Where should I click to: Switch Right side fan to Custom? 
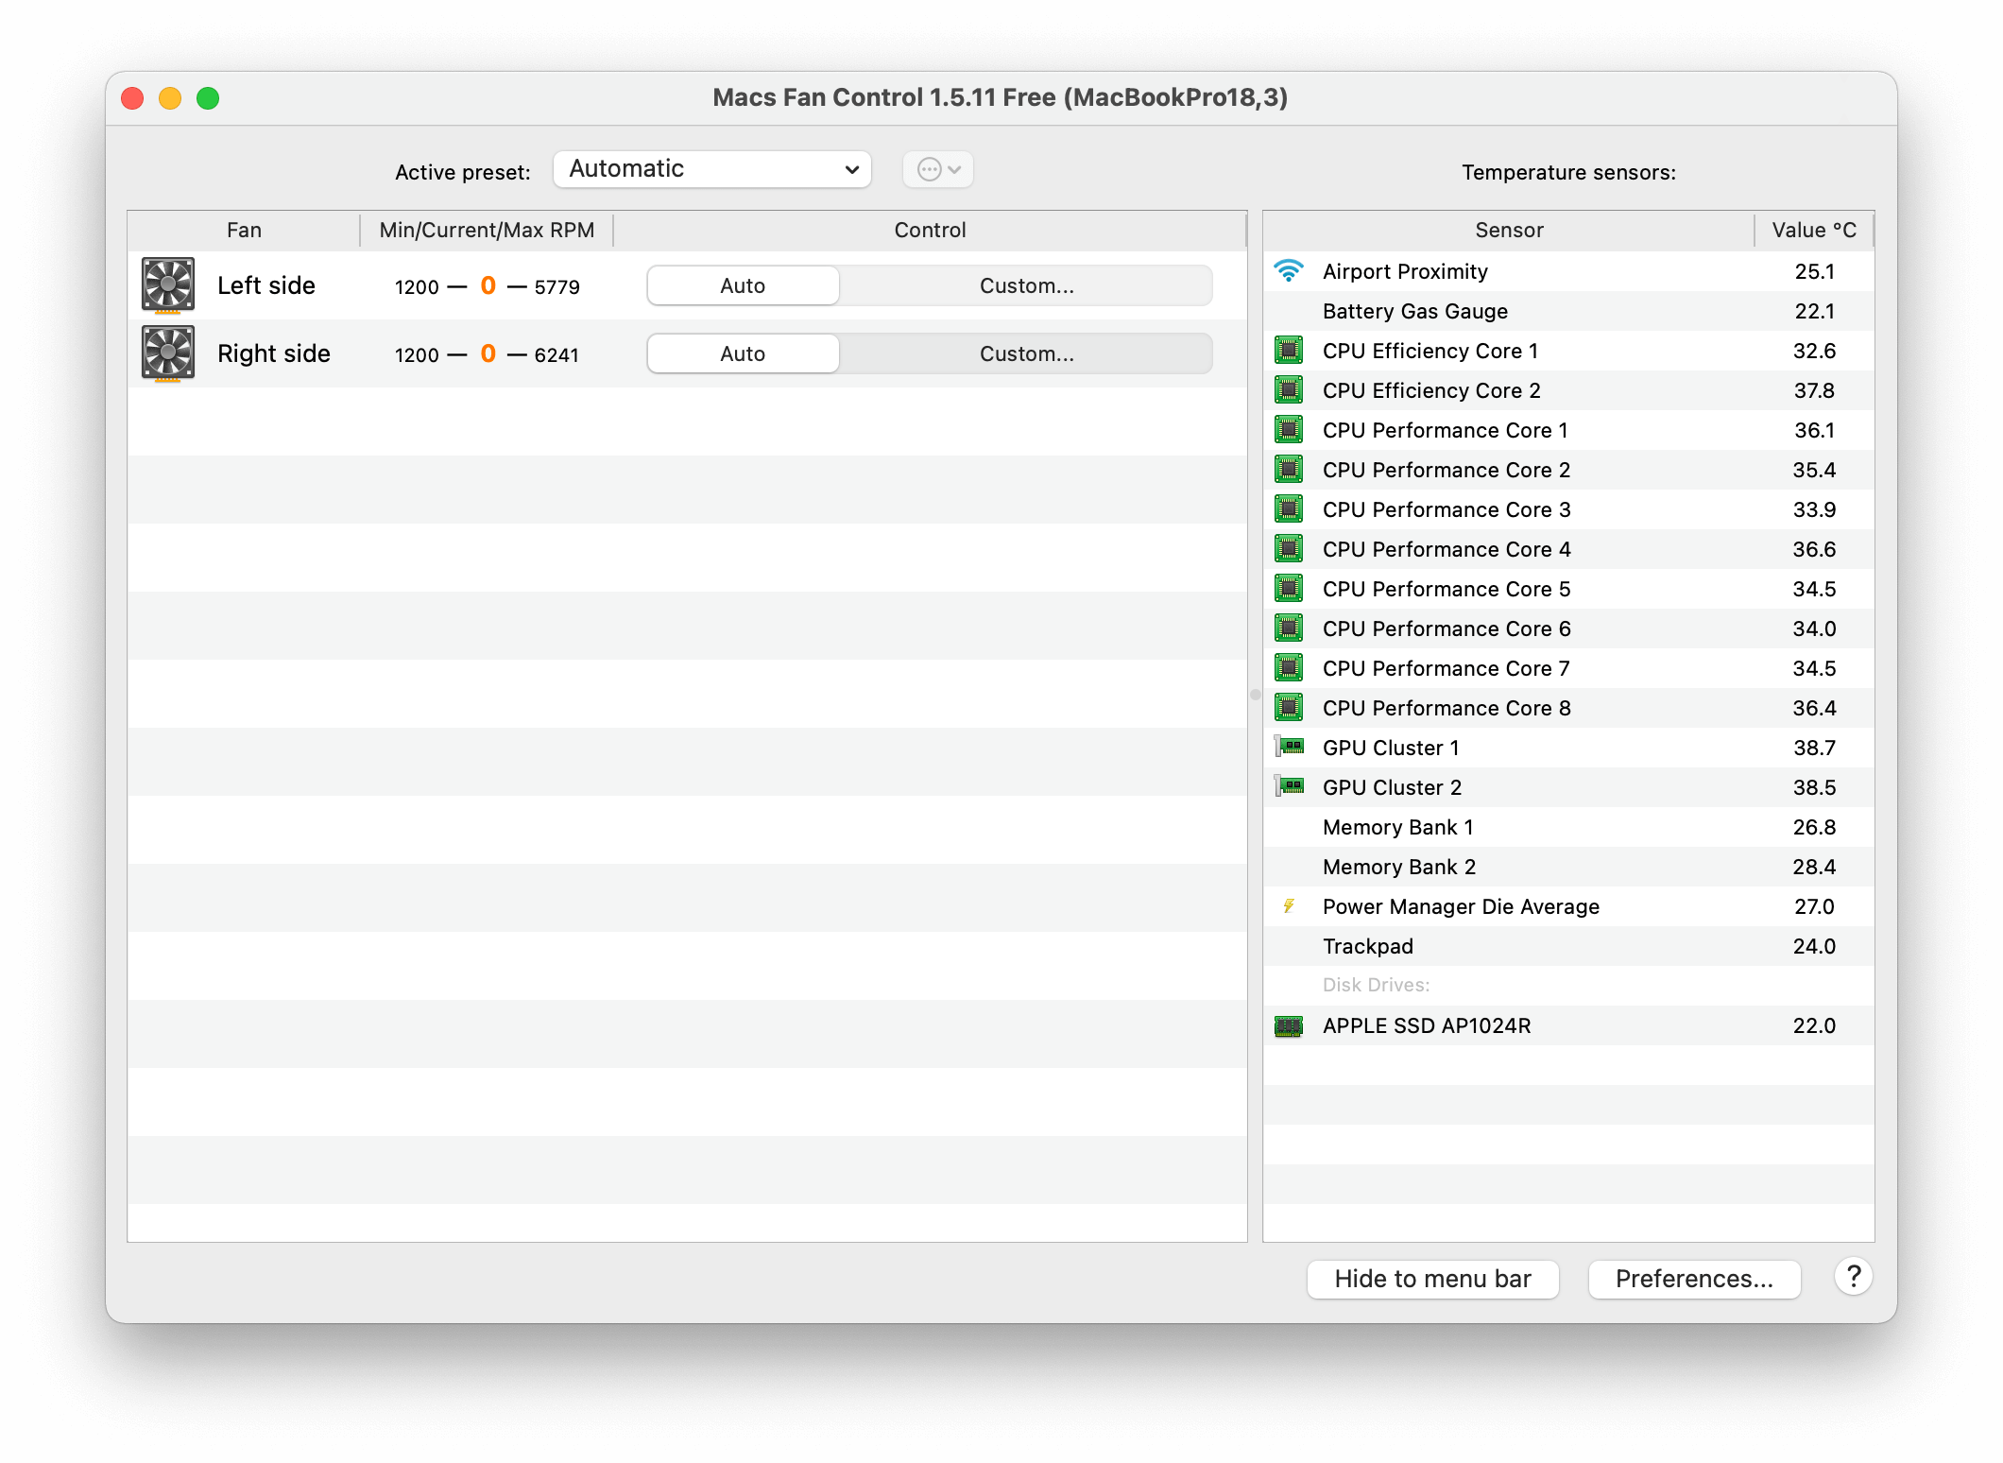(x=1026, y=353)
